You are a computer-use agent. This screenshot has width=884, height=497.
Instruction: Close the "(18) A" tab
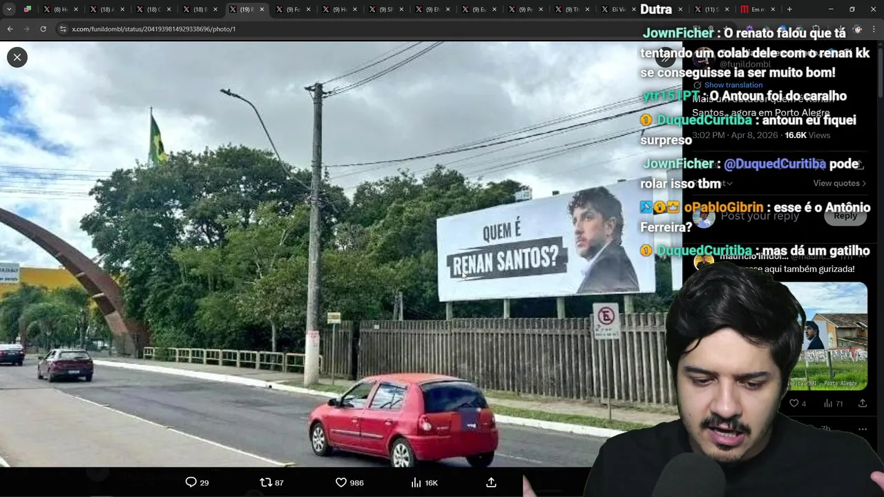[x=122, y=9]
